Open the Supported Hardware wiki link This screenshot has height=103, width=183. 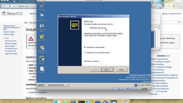tap(38, 92)
